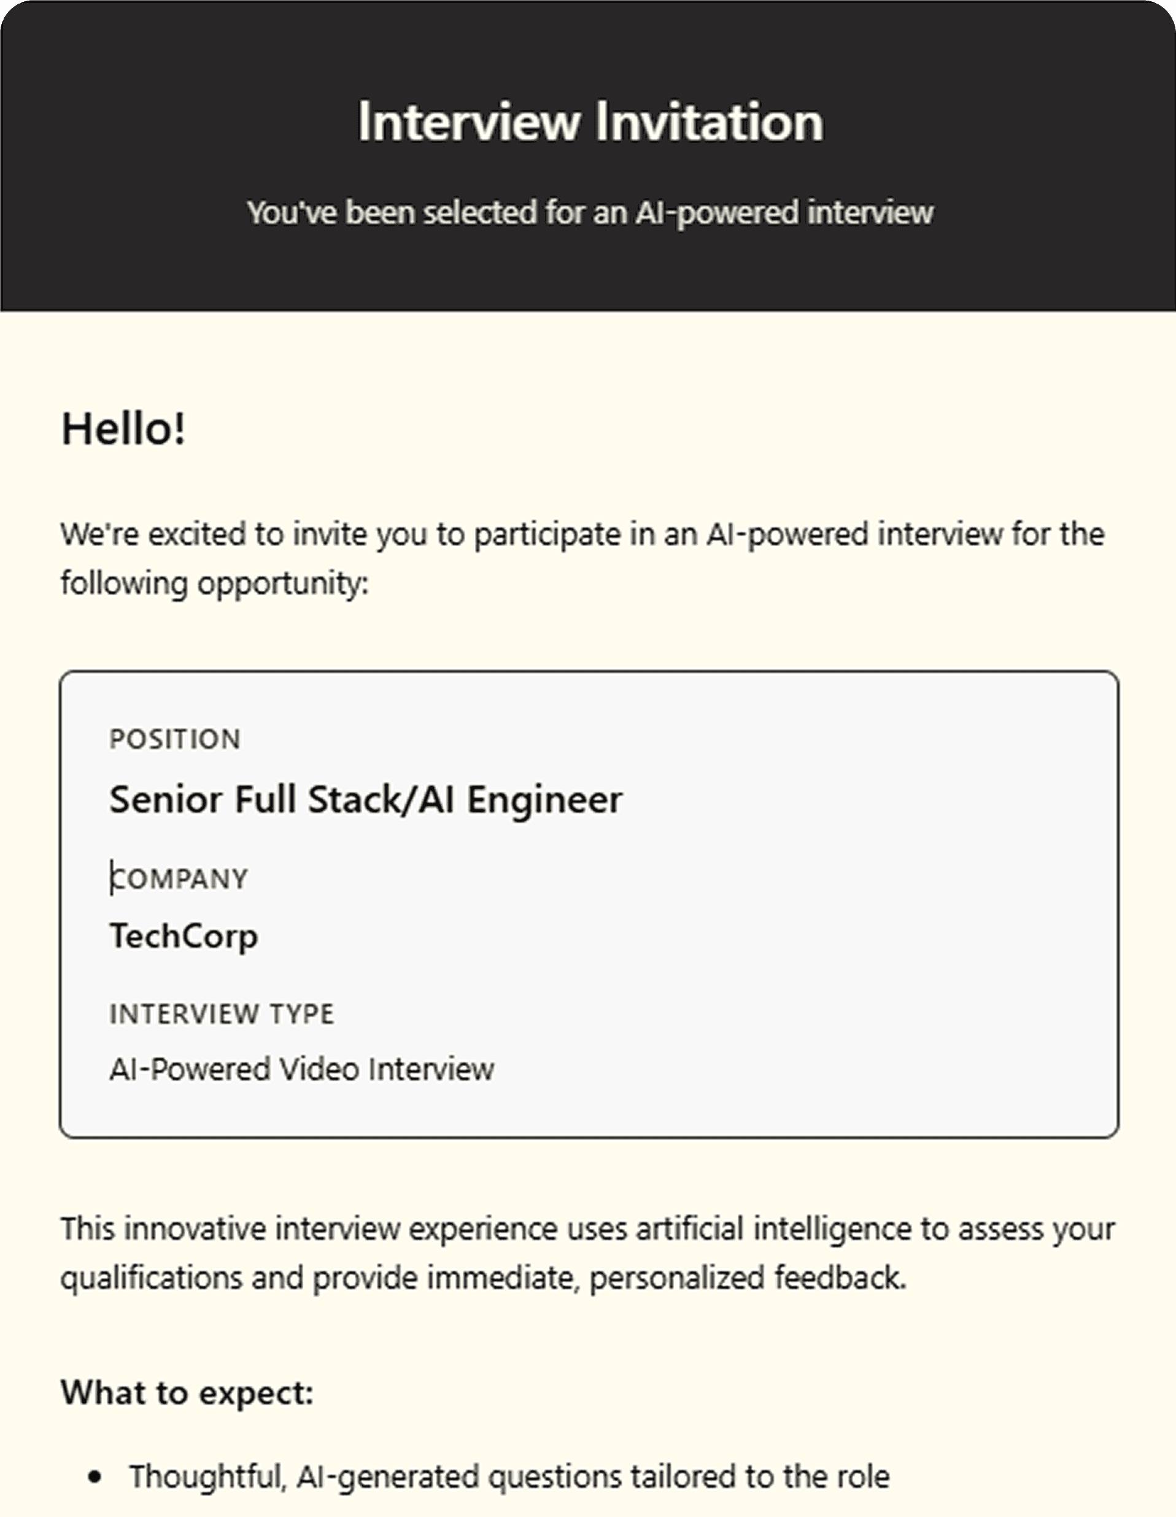
Task: Click the POSITION label
Action: click(175, 739)
